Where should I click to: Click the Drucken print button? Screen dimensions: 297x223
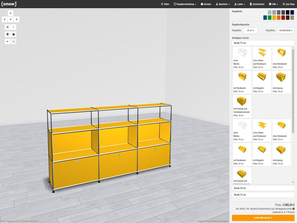206,4
